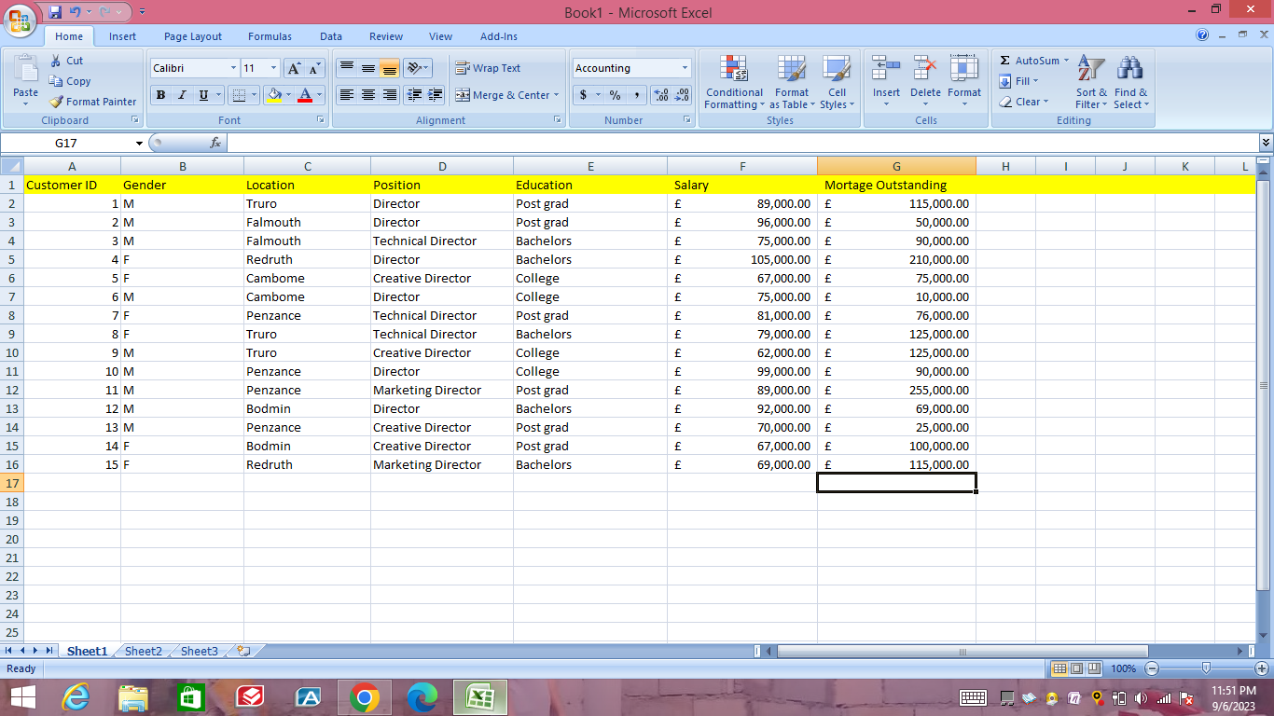Open the Calibri font name dropdown
The image size is (1274, 716).
tap(233, 68)
